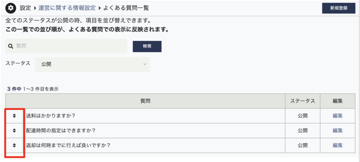Click the reorder handle for 送料はかかりますか？
This screenshot has width=360, height=162.
pos(14,116)
